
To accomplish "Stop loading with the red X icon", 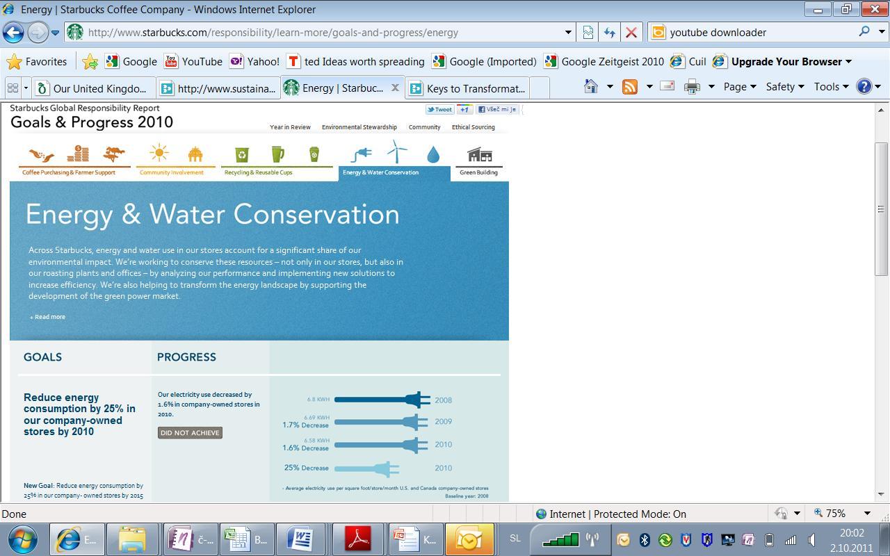I will pyautogui.click(x=631, y=32).
